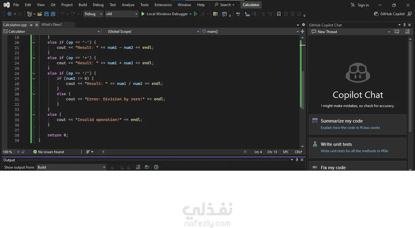Close the GitHub Copilot Chat panel

410,25
